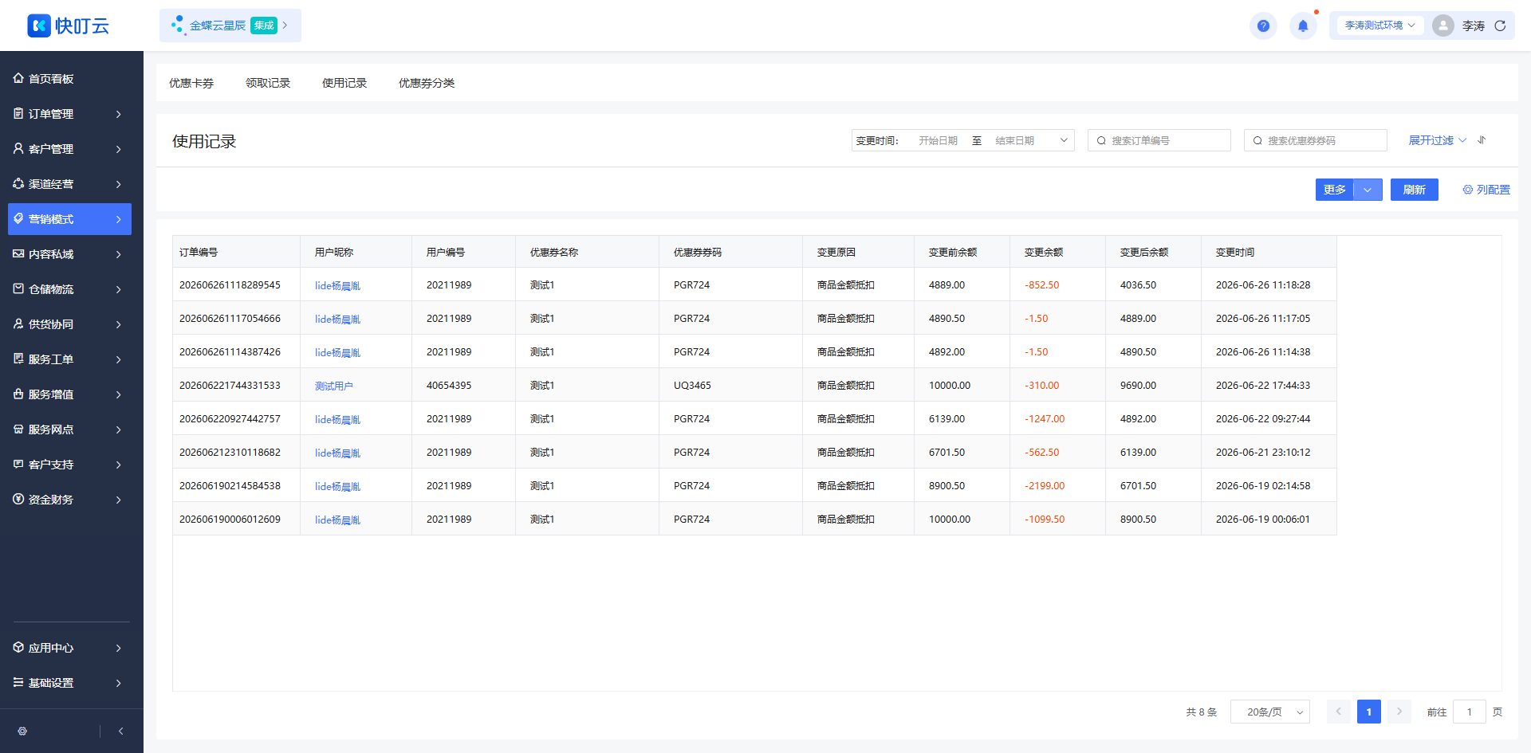The image size is (1531, 753).
Task: Click the 客户管理 person icon
Action: pos(18,148)
